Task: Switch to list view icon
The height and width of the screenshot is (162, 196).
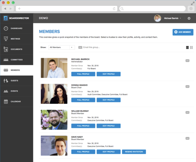Action: pyautogui.click(x=187, y=47)
